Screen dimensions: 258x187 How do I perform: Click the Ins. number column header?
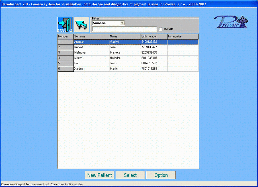click(x=183, y=36)
